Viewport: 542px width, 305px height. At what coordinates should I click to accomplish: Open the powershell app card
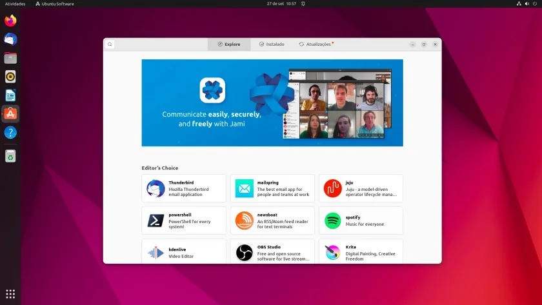point(184,221)
